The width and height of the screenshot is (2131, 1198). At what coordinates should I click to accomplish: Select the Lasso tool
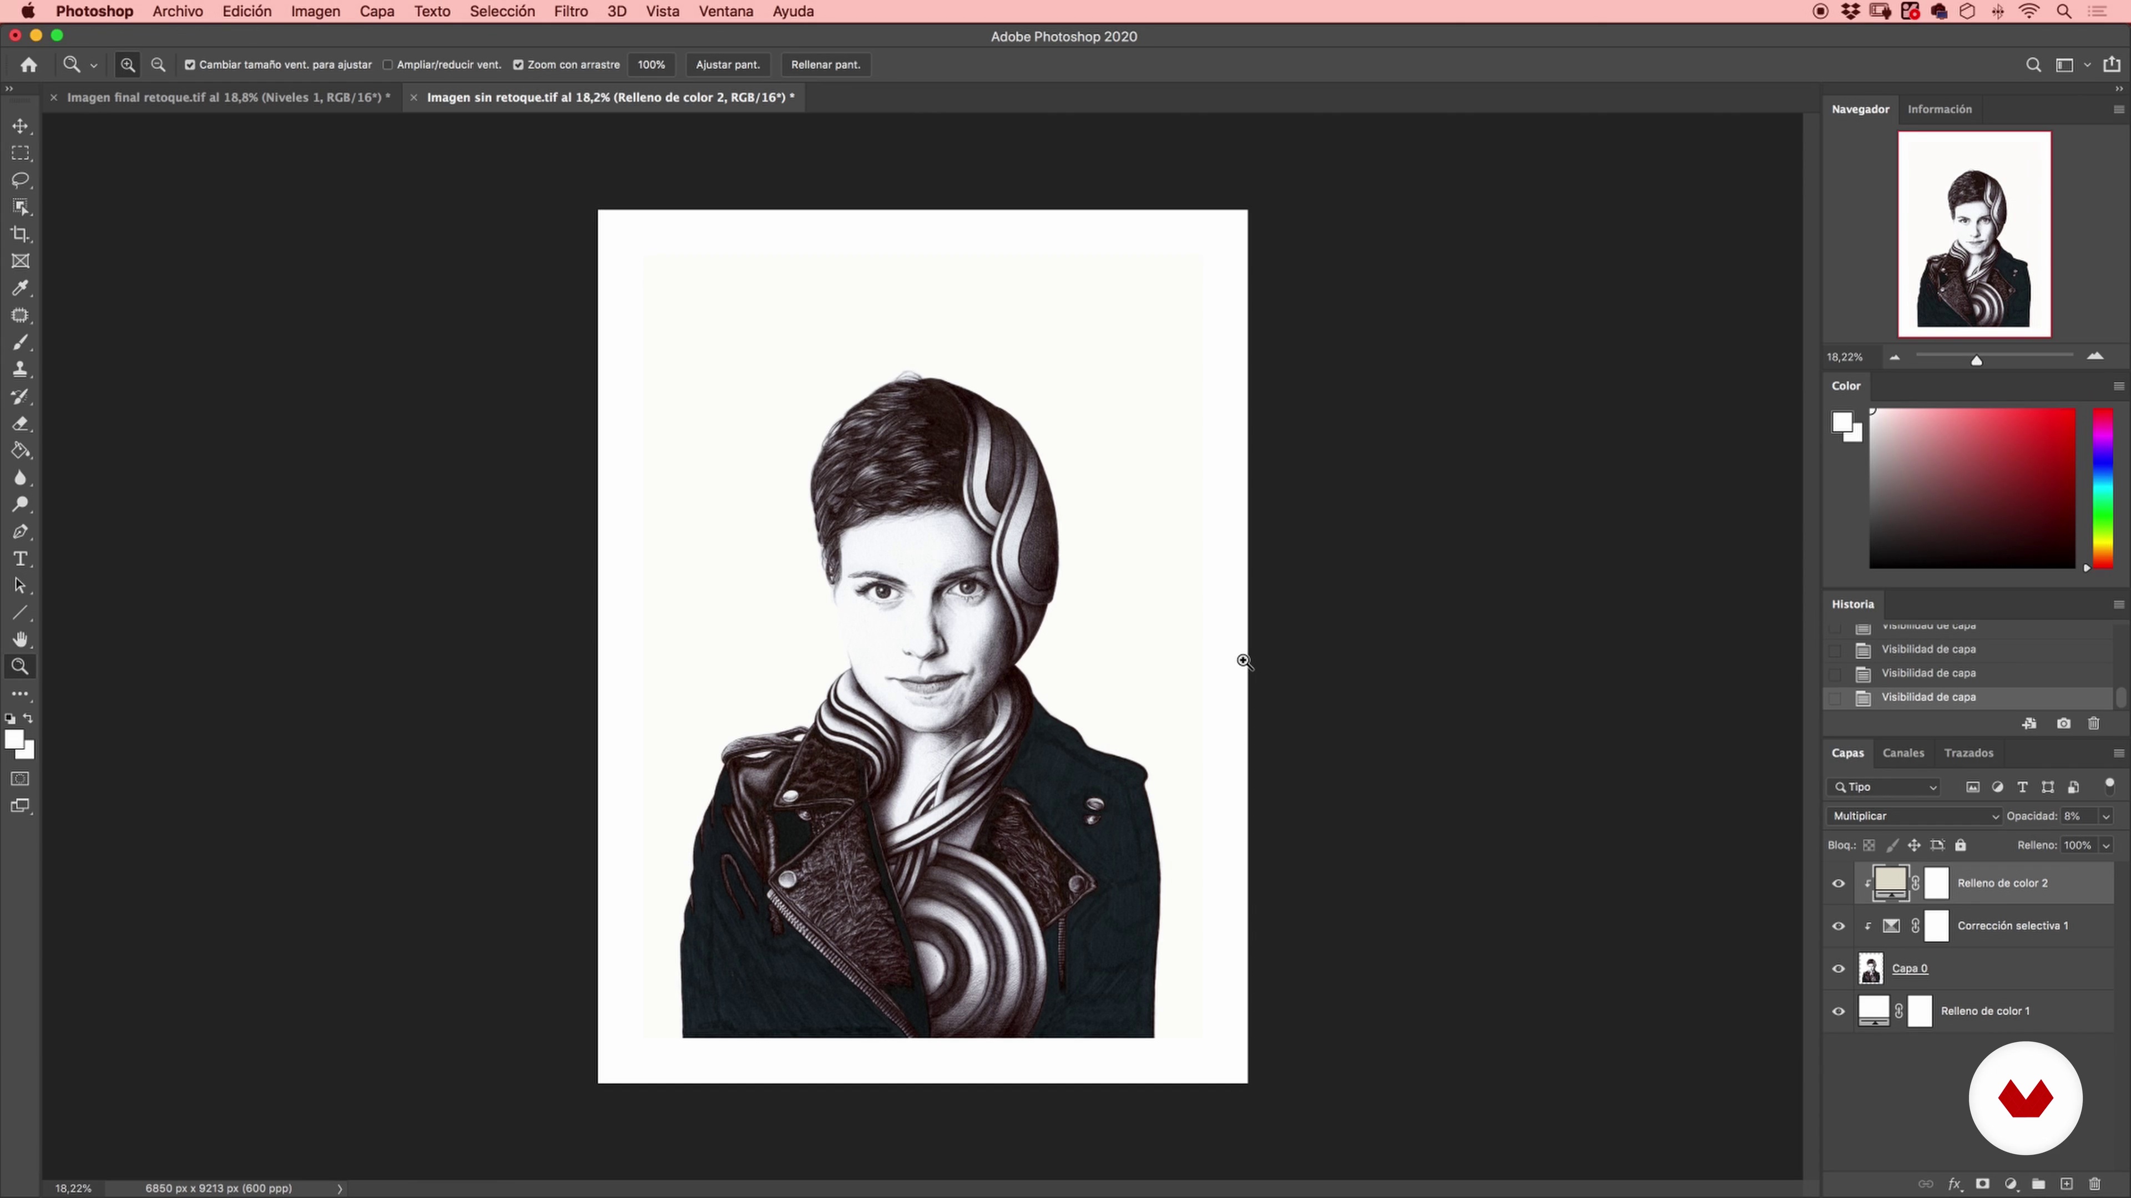click(20, 180)
